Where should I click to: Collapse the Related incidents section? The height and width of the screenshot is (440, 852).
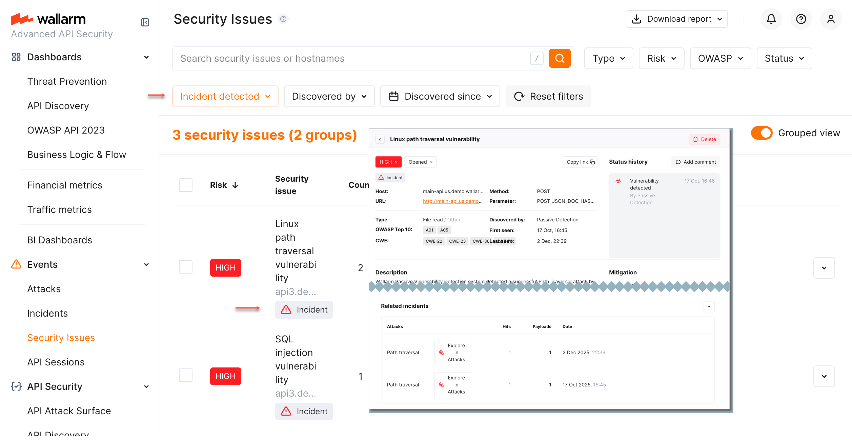[709, 307]
